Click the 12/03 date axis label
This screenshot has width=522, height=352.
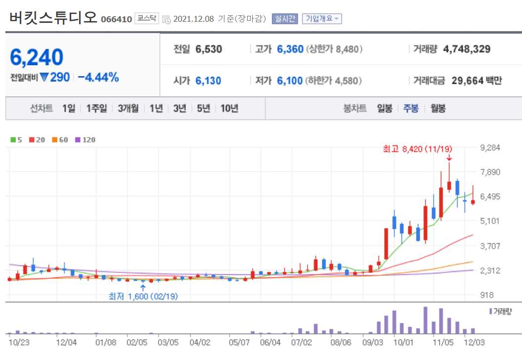pyautogui.click(x=475, y=342)
